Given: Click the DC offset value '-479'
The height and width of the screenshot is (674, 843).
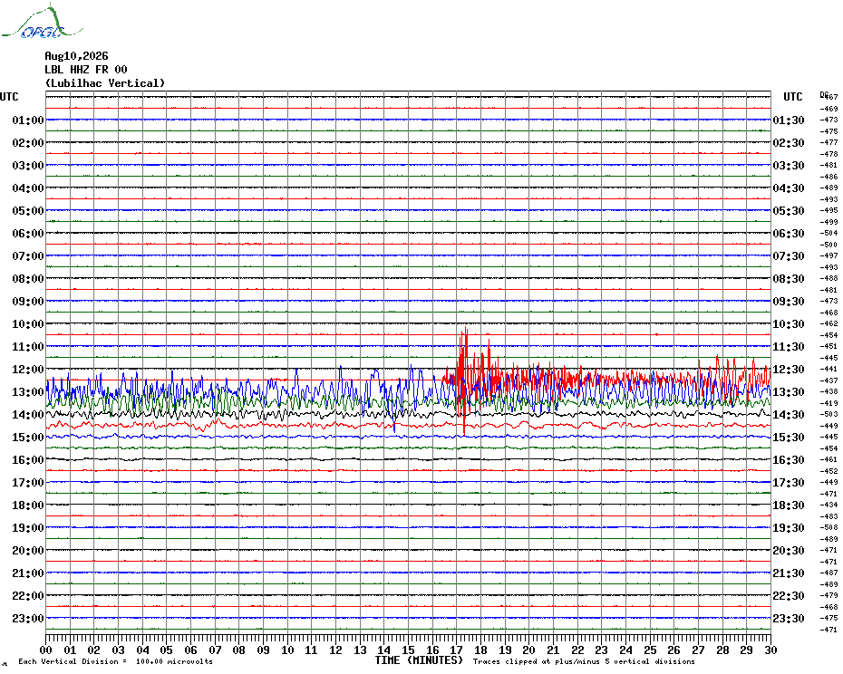Looking at the screenshot, I should 829,595.
